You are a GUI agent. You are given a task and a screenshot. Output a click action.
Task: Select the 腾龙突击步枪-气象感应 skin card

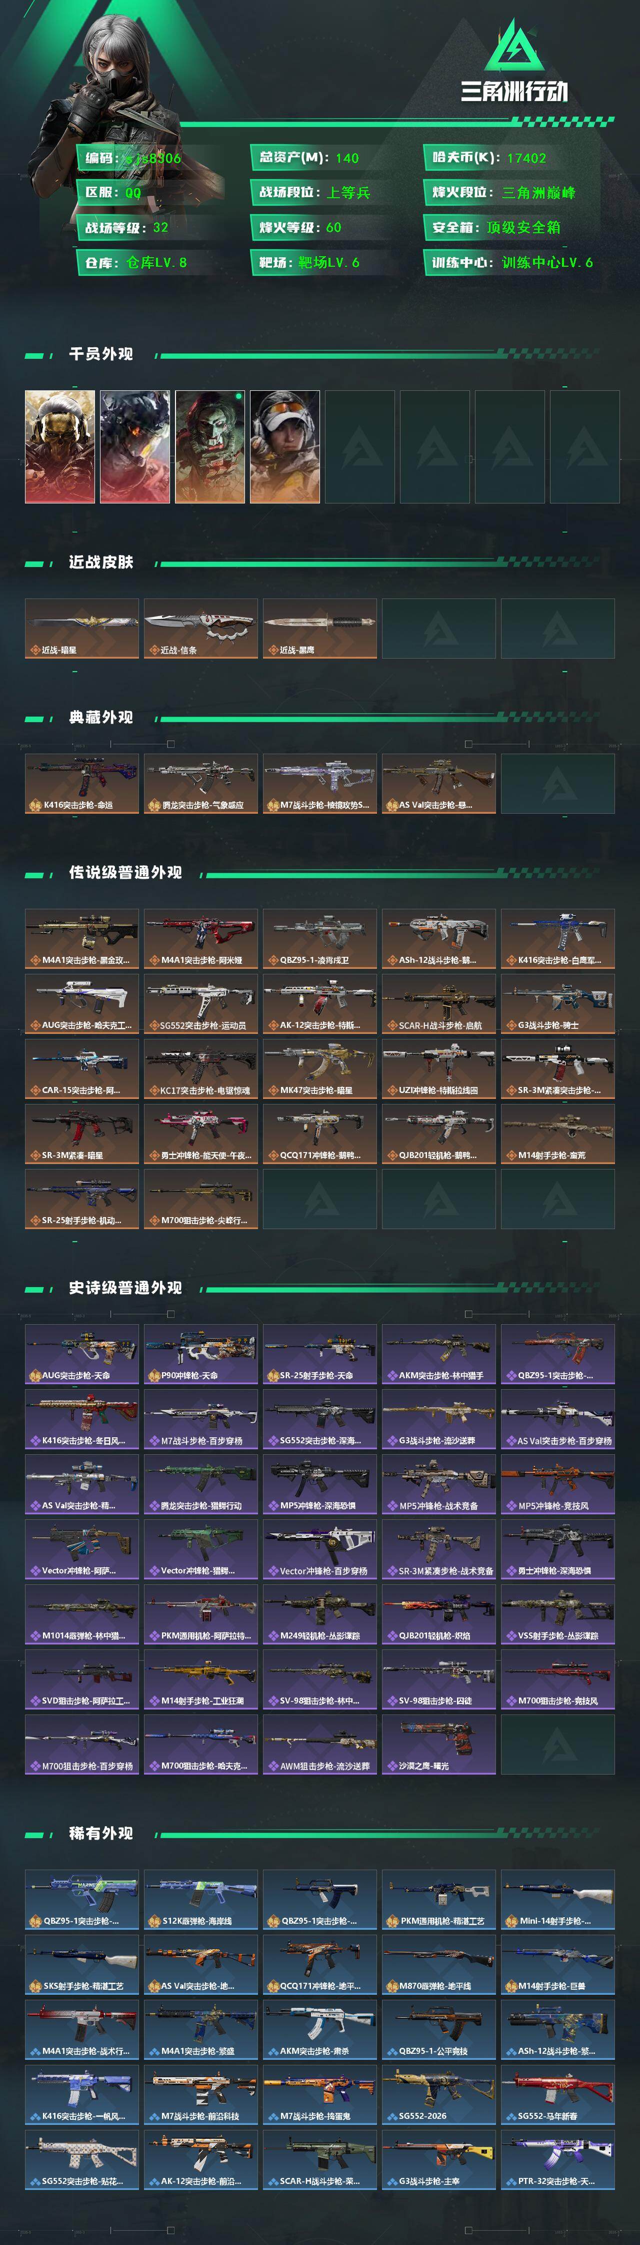pyautogui.click(x=200, y=784)
